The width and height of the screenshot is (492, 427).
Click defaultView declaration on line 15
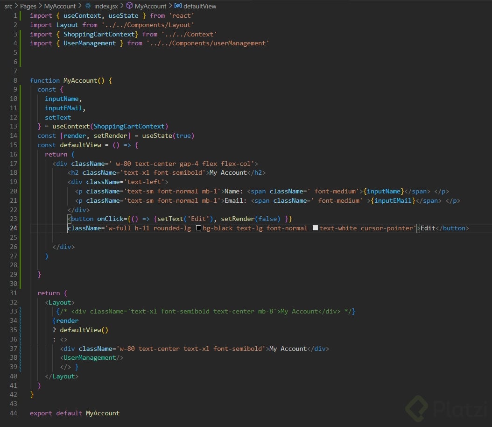coord(80,145)
